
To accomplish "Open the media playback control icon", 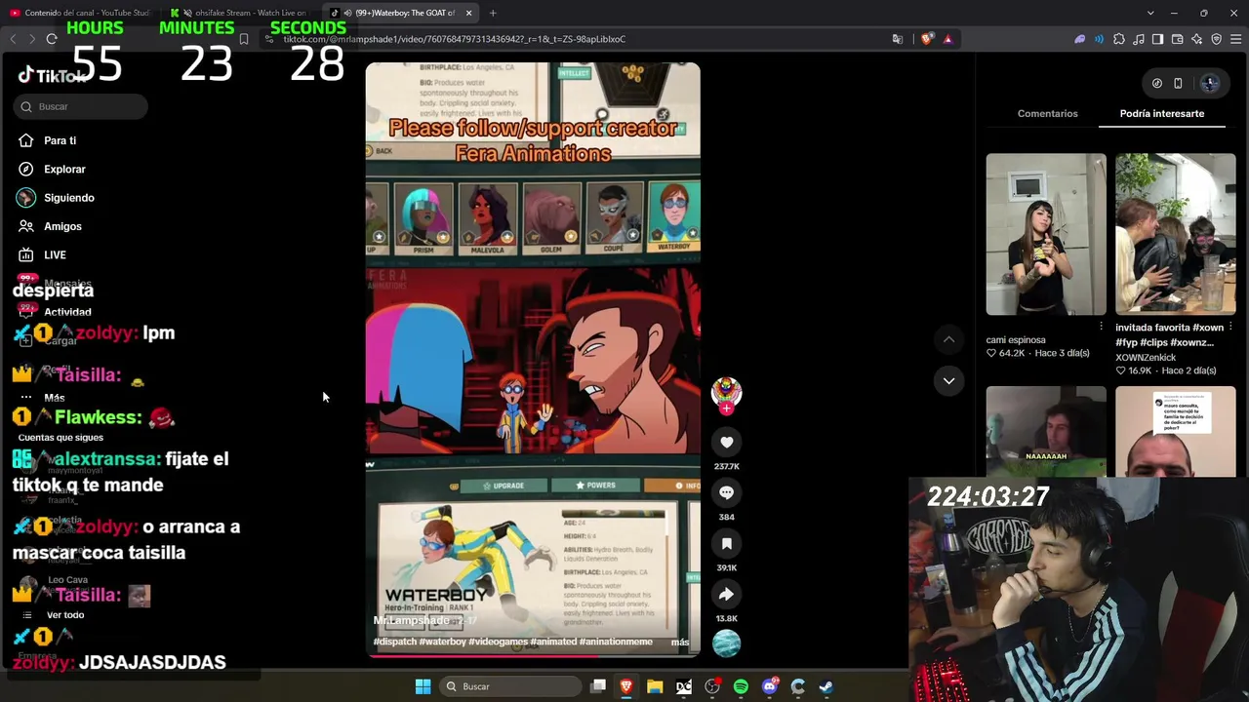I will click(1139, 39).
